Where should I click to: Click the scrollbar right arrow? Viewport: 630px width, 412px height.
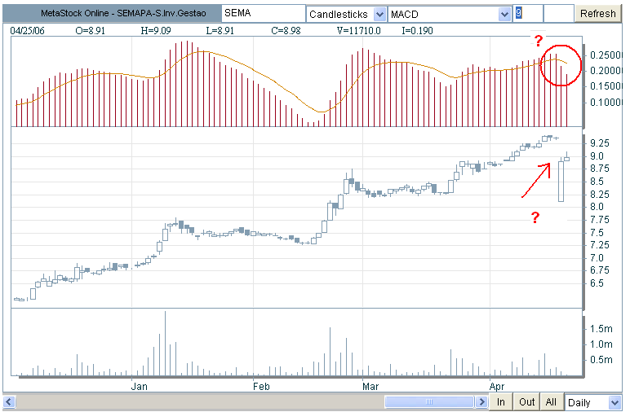pyautogui.click(x=481, y=402)
